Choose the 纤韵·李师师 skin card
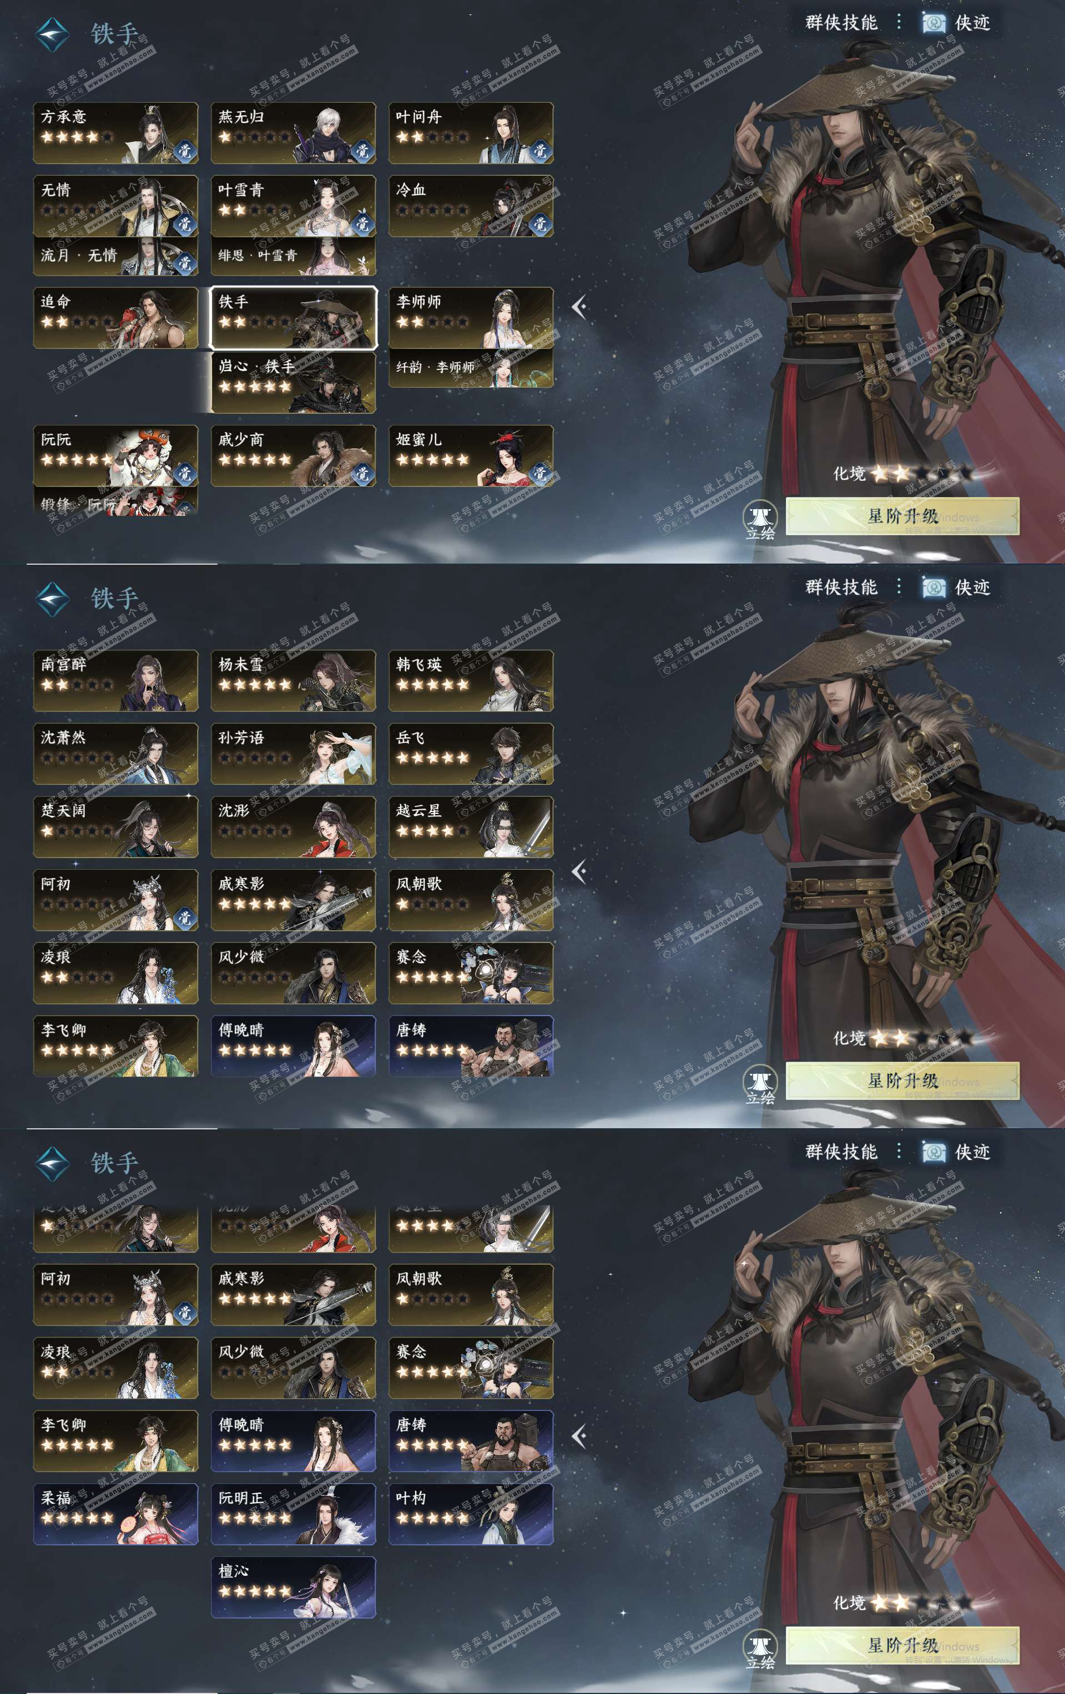1065x1694 pixels. point(471,368)
